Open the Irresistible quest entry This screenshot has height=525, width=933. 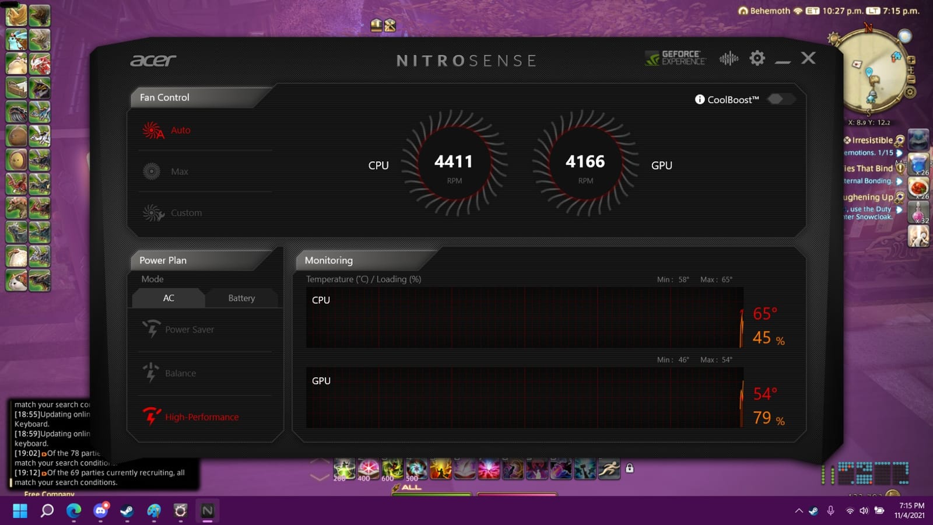click(x=872, y=140)
